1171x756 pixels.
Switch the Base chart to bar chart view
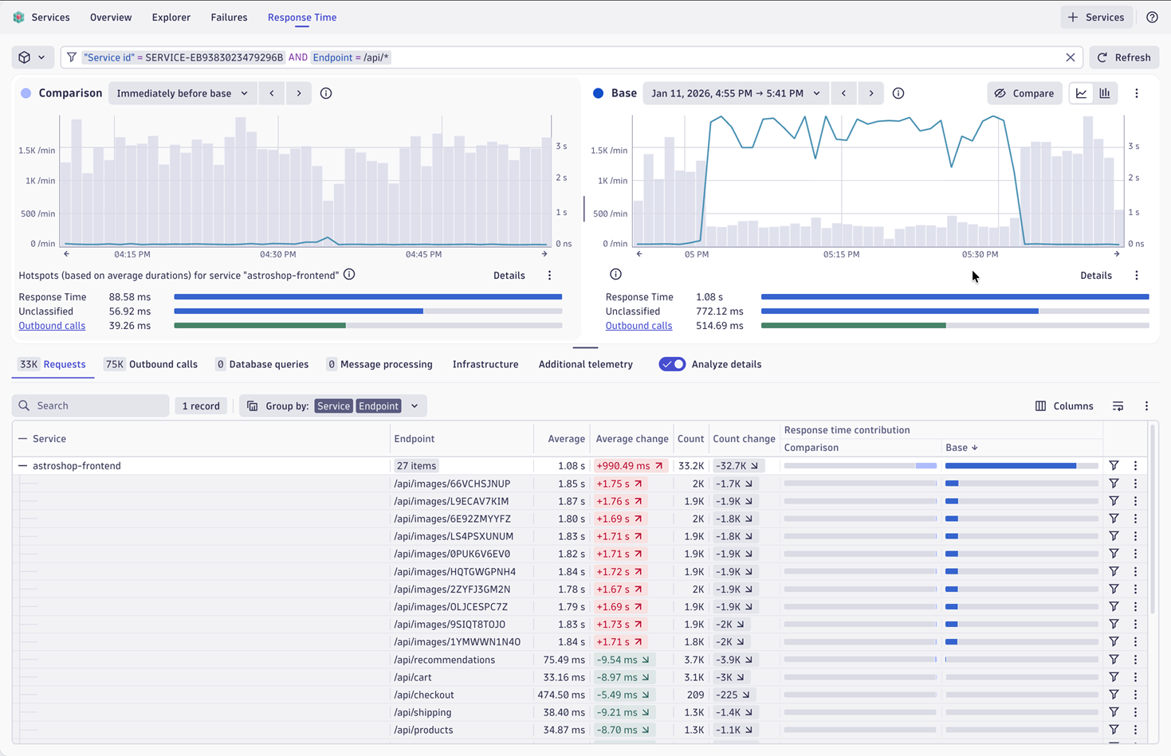click(x=1105, y=93)
